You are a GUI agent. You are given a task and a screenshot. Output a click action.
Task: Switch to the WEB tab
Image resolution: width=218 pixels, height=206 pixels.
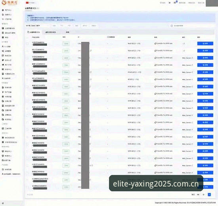[x=50, y=32]
